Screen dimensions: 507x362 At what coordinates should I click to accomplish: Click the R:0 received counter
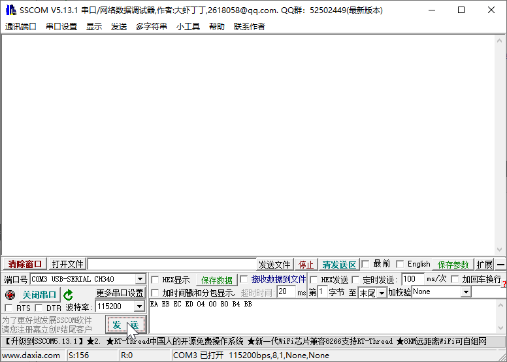(127, 355)
